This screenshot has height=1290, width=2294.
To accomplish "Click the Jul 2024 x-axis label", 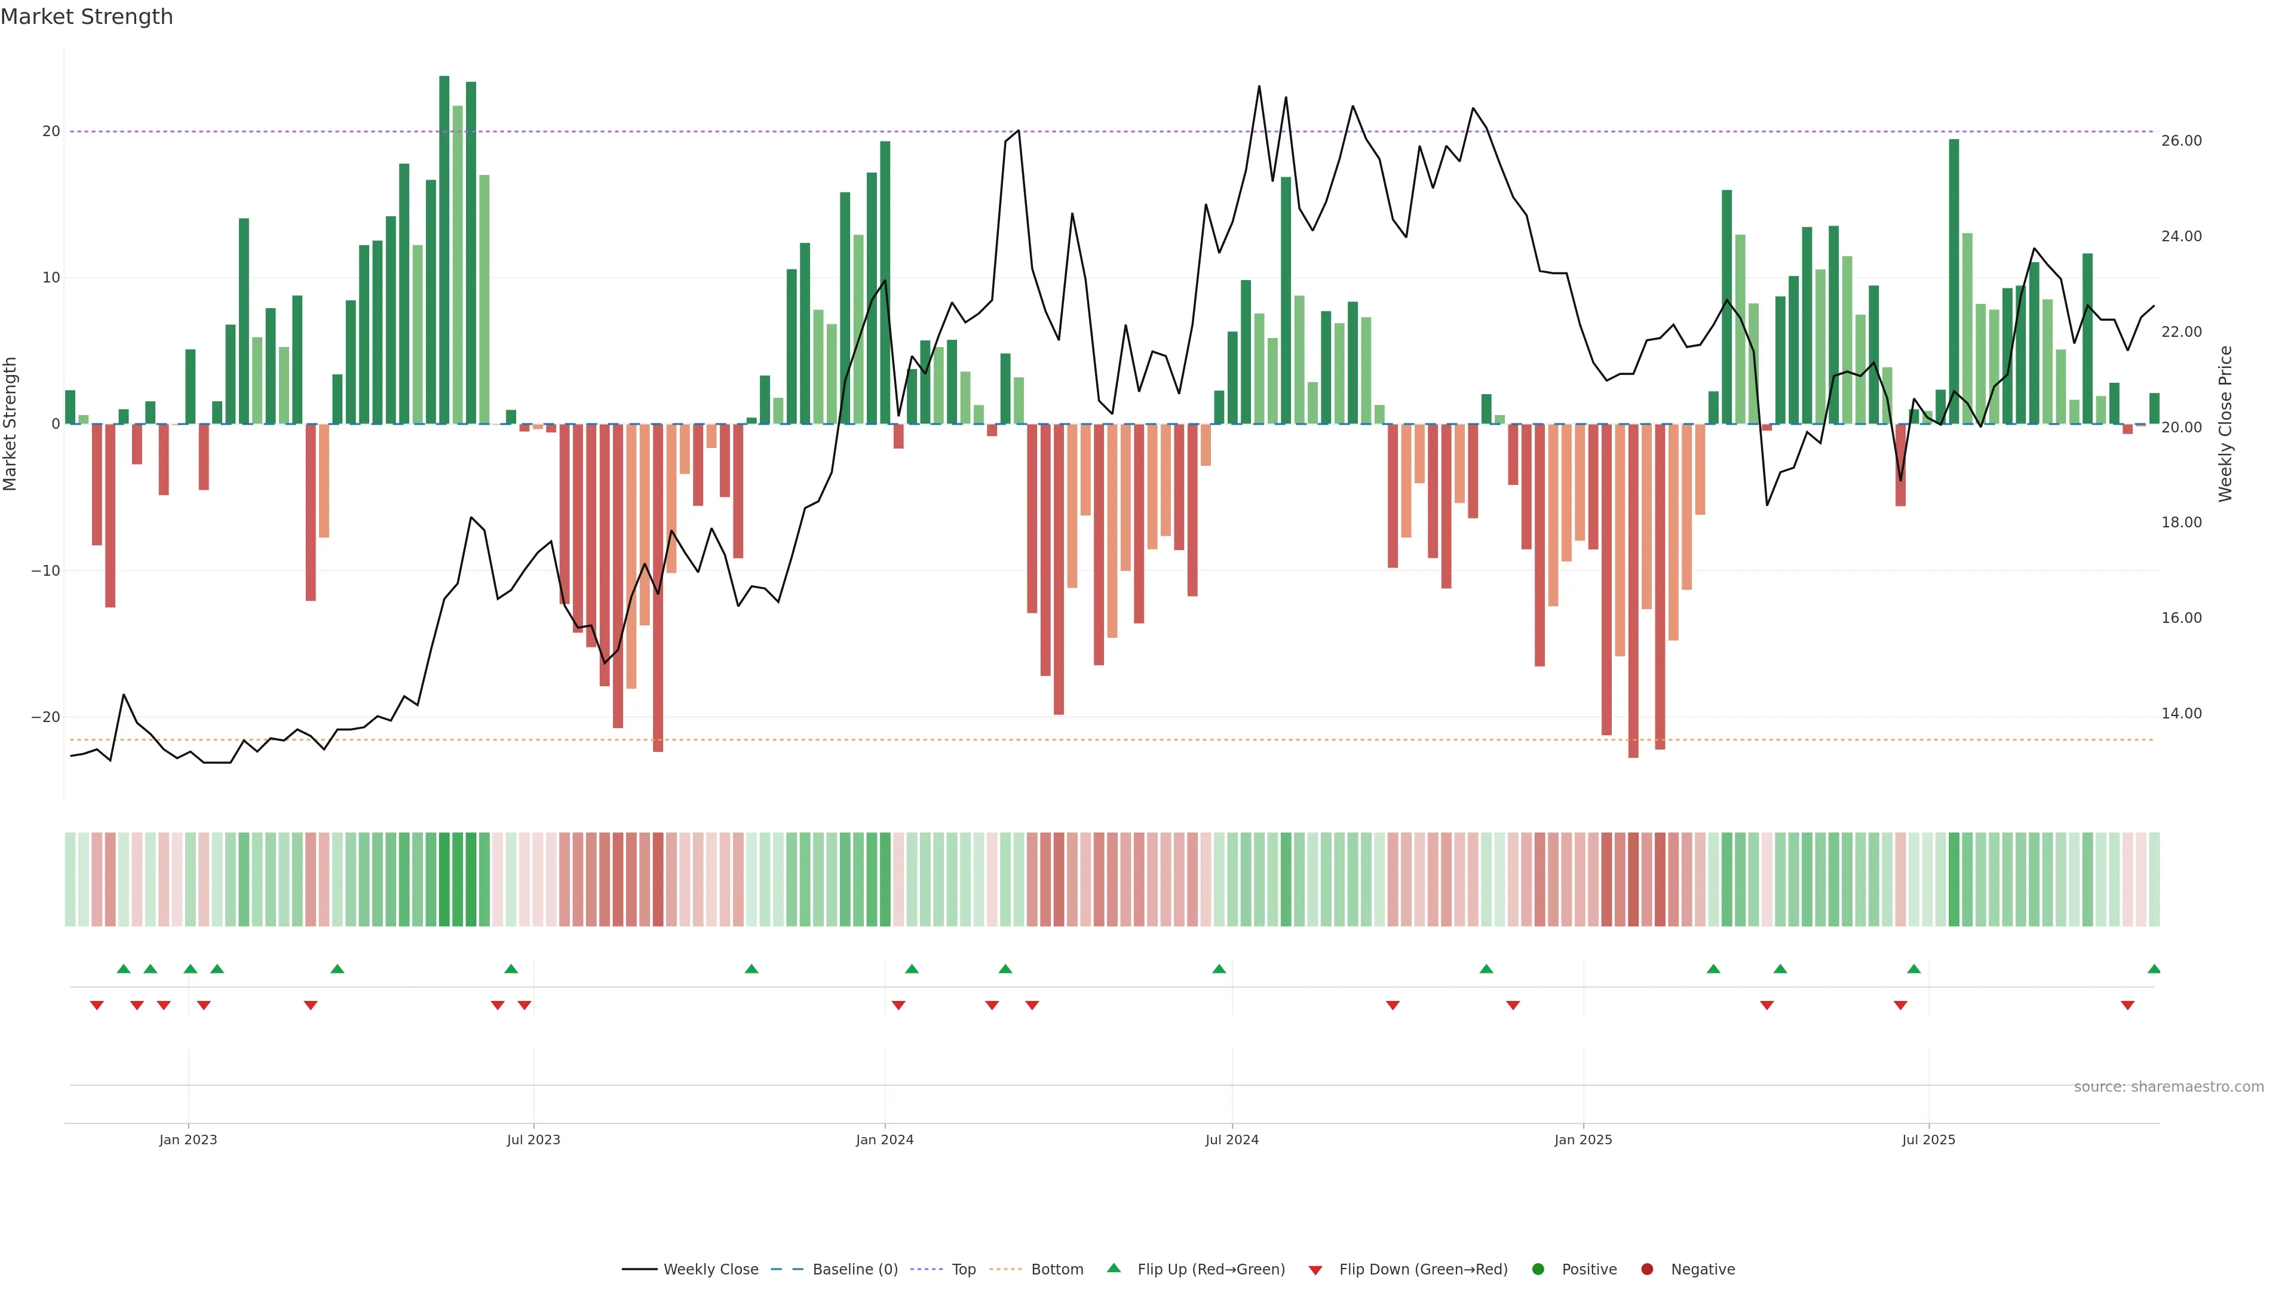I will 1232,1139.
